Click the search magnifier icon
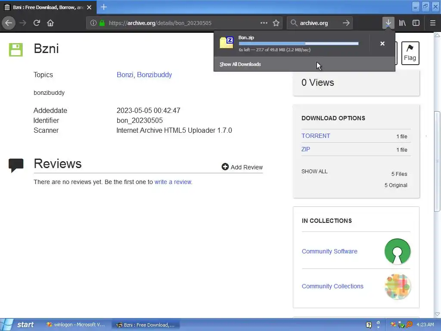This screenshot has height=331, width=441. click(x=294, y=23)
